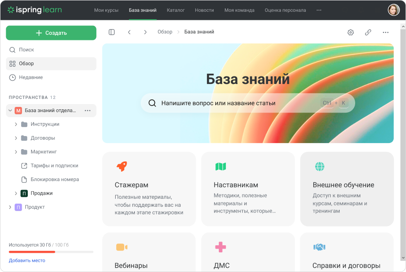Navigate back with the left arrow
Image resolution: width=406 pixels, height=272 pixels.
click(x=129, y=32)
